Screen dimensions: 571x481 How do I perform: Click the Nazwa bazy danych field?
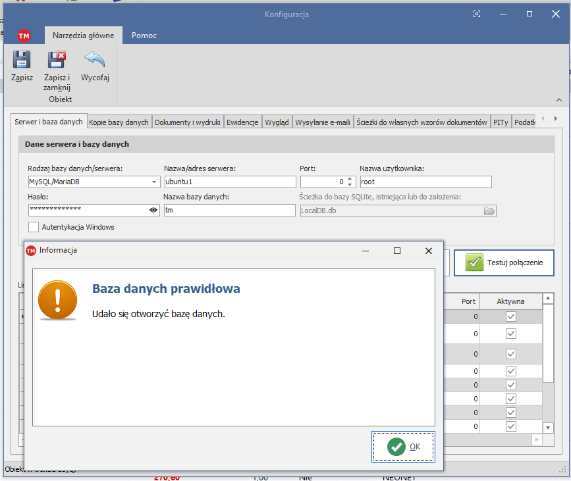click(x=229, y=210)
